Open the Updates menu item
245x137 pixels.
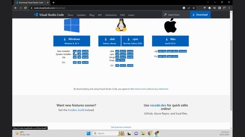pyautogui.click(x=81, y=15)
